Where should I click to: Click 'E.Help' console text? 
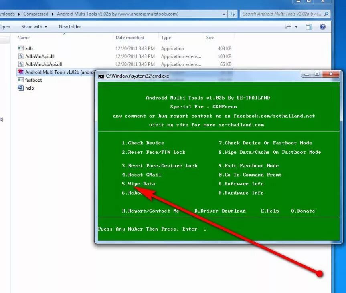point(270,211)
